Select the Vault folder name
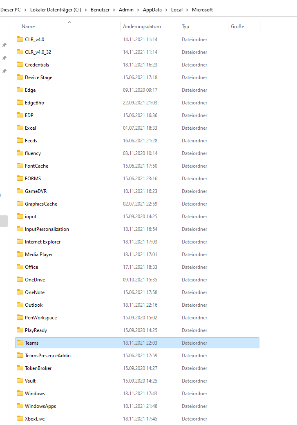 (30, 381)
